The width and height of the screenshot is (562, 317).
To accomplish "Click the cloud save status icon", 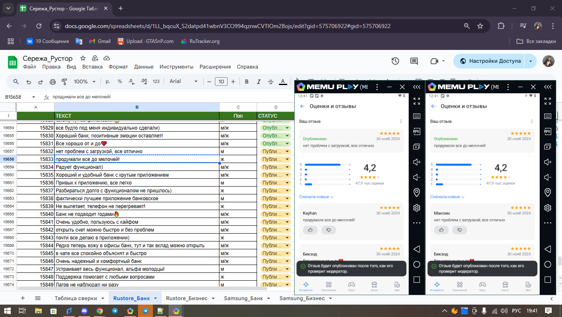I will [x=107, y=58].
